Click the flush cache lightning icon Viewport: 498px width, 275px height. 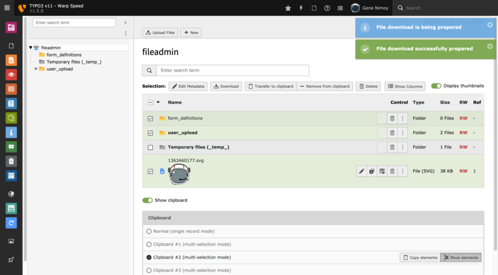[301, 8]
